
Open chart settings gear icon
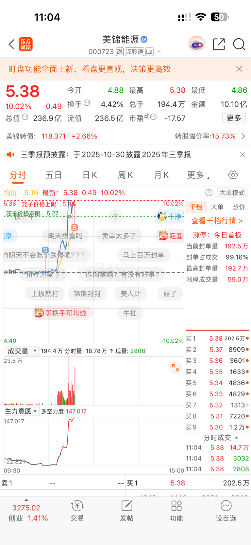point(233,175)
